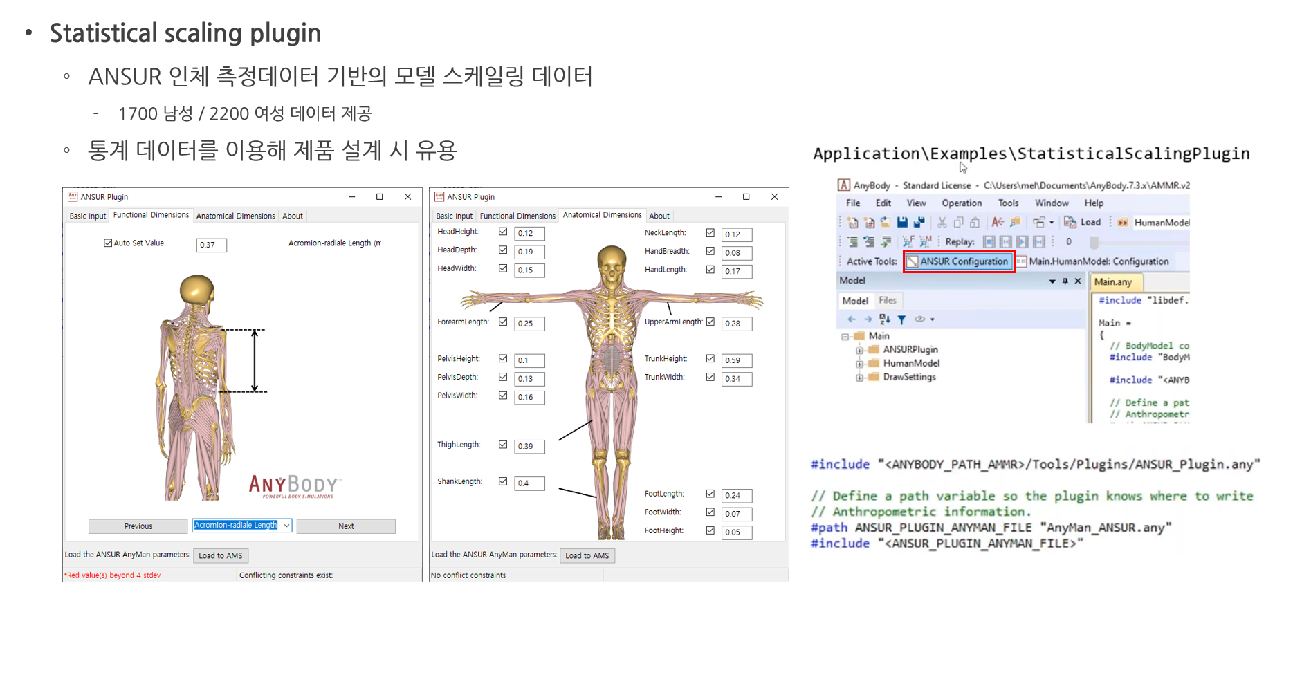Image resolution: width=1293 pixels, height=677 pixels.
Task: Click the back arrow in Model tree toolbar
Action: click(852, 319)
